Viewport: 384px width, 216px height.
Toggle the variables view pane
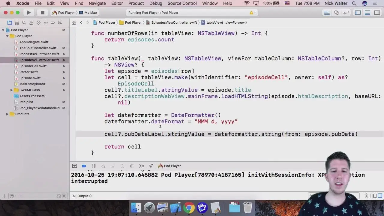[374, 196]
